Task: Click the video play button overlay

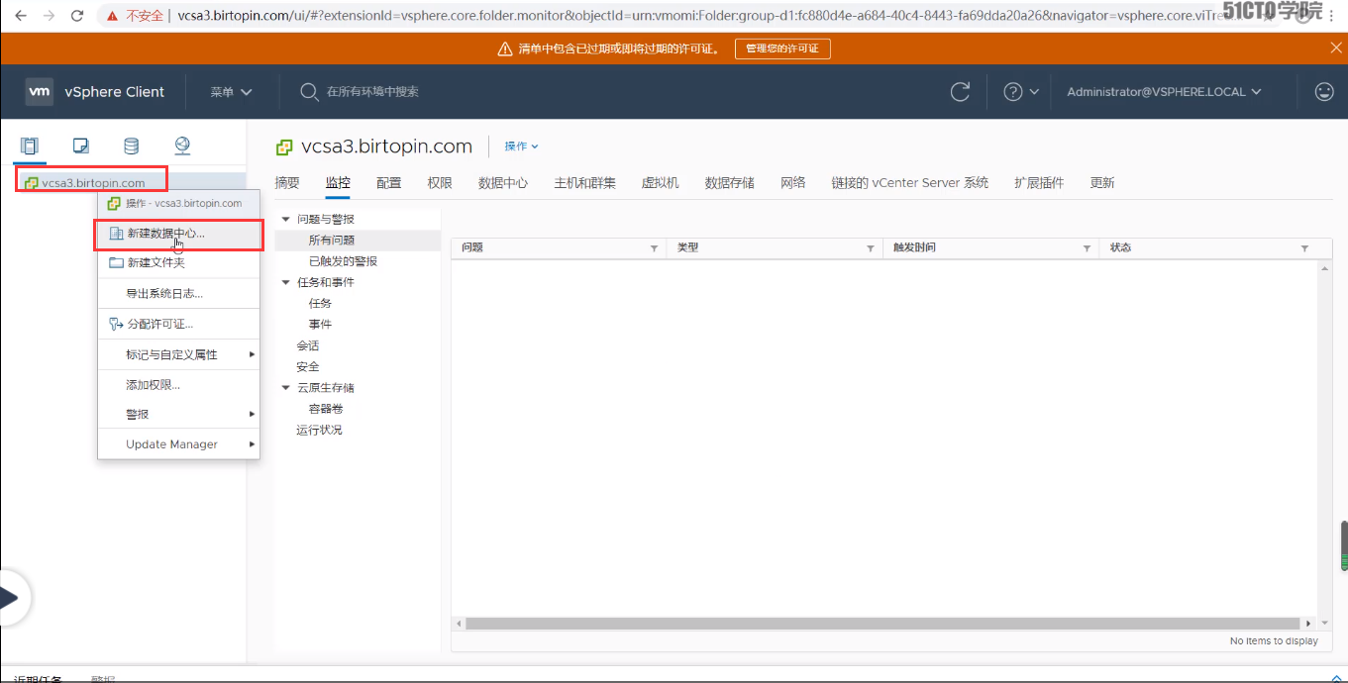Action: [x=10, y=598]
